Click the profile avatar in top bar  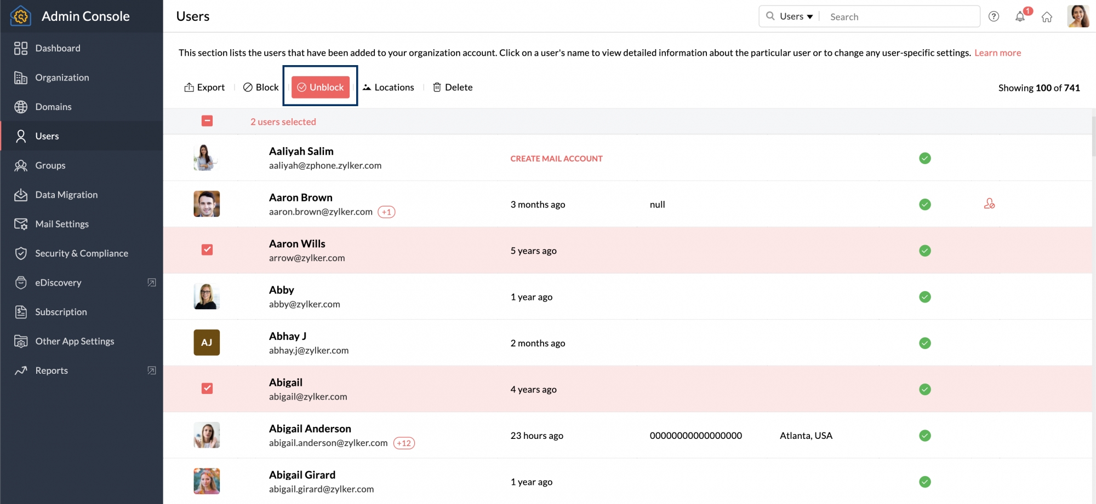[1077, 16]
